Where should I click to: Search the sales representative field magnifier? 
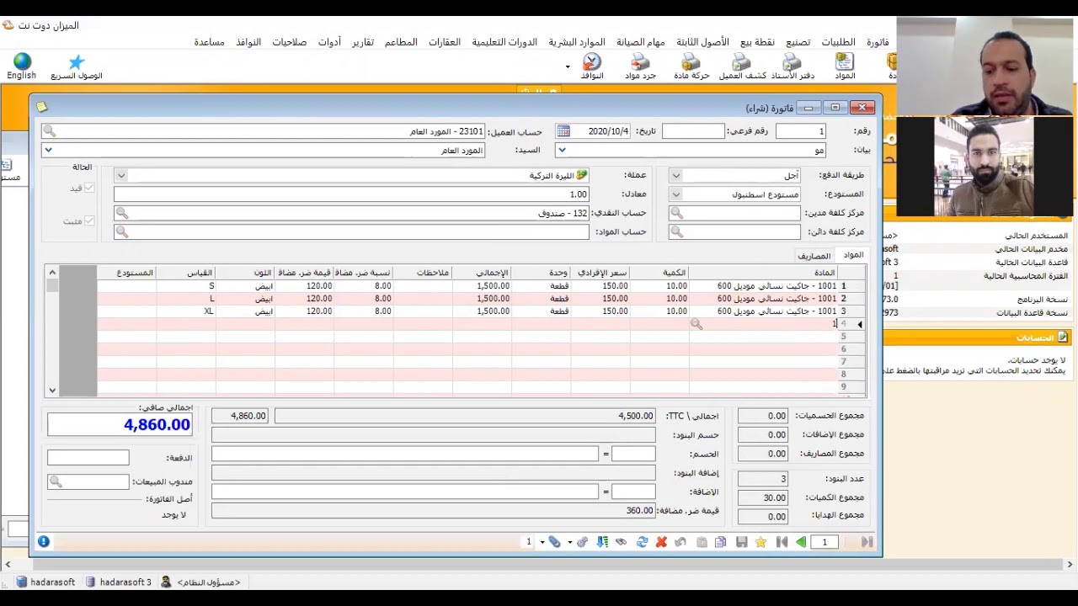tap(56, 481)
